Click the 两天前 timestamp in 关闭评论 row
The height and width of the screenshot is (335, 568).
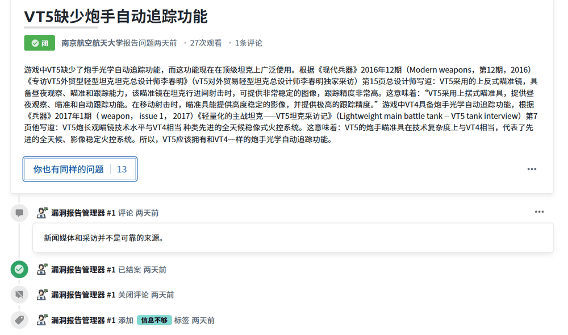click(162, 295)
